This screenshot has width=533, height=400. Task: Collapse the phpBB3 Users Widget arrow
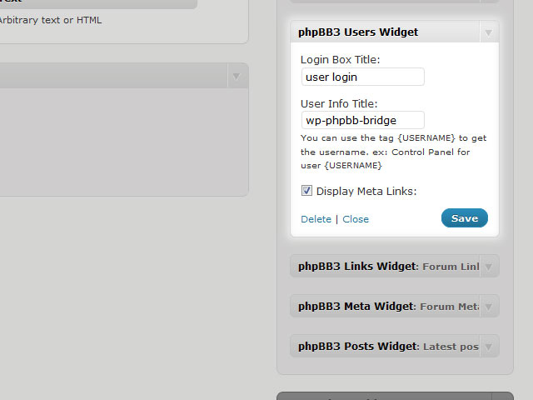[489, 32]
